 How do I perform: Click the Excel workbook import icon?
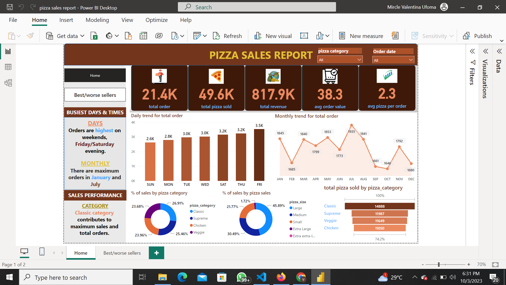point(94,36)
